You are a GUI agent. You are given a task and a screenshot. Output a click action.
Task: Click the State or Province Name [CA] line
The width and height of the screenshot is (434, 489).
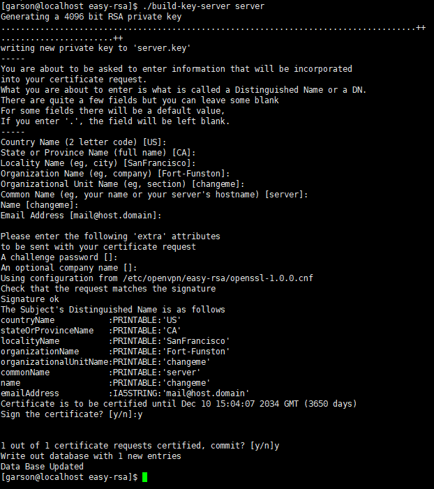click(98, 153)
